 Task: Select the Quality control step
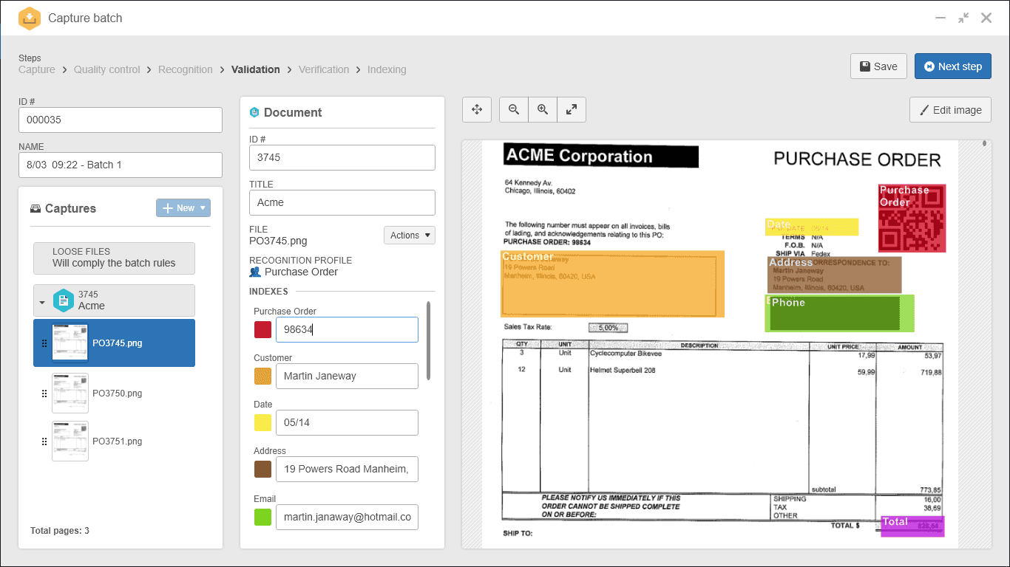point(106,69)
